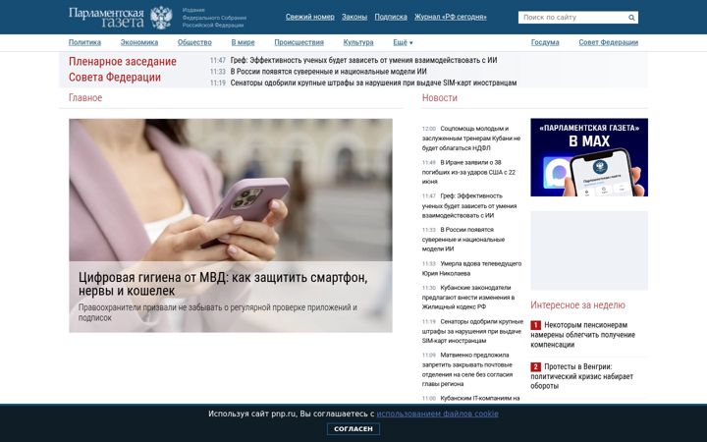The height and width of the screenshot is (442, 707).
Task: Select the Культура section
Action: (x=358, y=42)
